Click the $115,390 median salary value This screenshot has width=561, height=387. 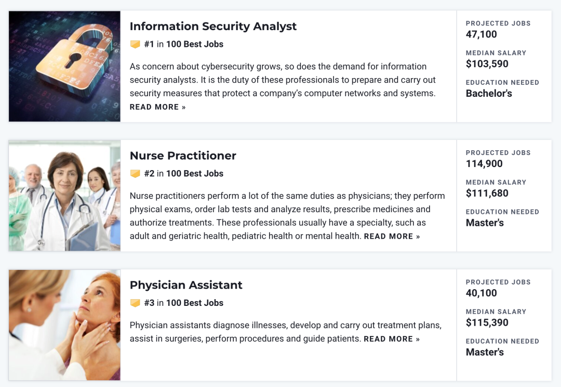487,322
